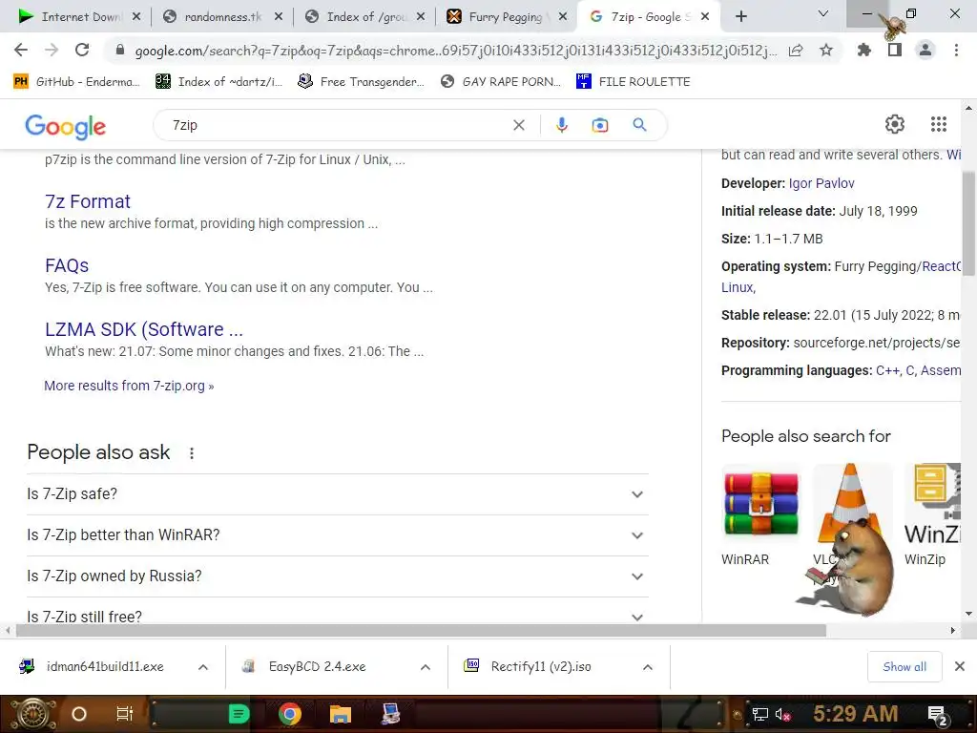The image size is (977, 733).
Task: Open the Igor Pavlov developer link
Action: pos(821,183)
